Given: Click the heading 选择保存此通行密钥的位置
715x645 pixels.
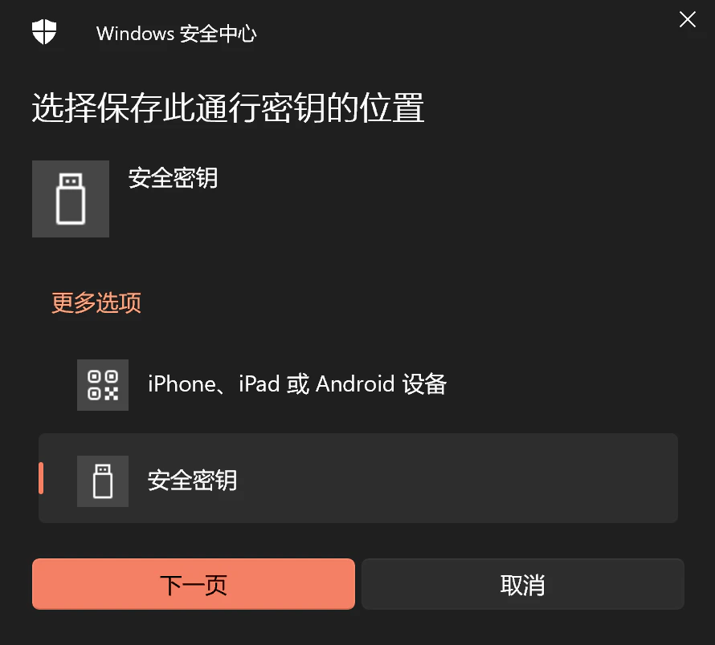Looking at the screenshot, I should point(228,107).
